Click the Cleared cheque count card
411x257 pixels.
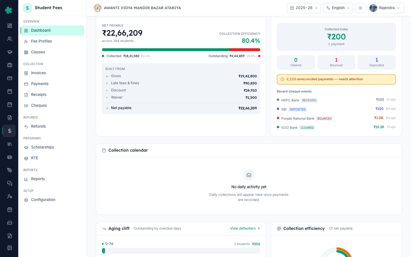point(296,62)
